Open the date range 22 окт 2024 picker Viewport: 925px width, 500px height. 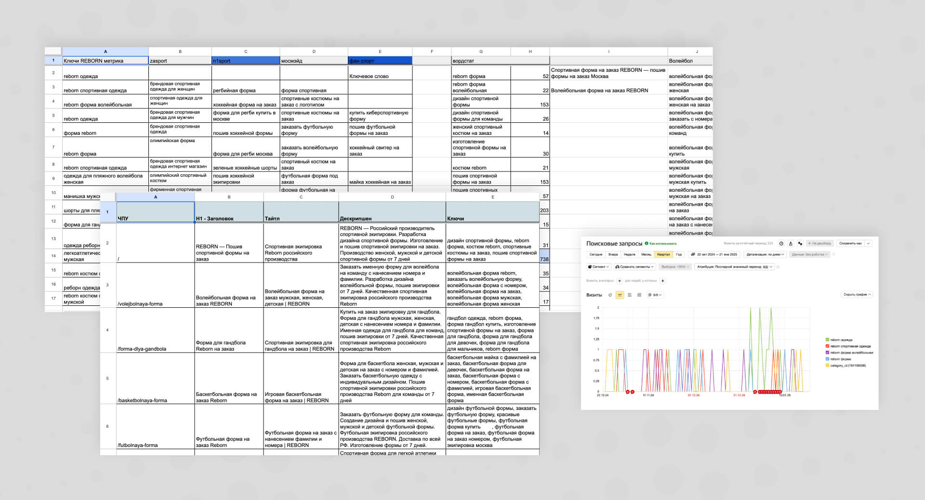click(x=714, y=254)
